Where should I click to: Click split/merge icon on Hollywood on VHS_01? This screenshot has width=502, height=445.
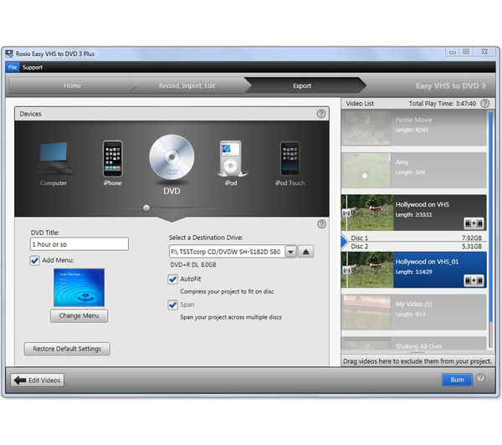[x=474, y=281]
